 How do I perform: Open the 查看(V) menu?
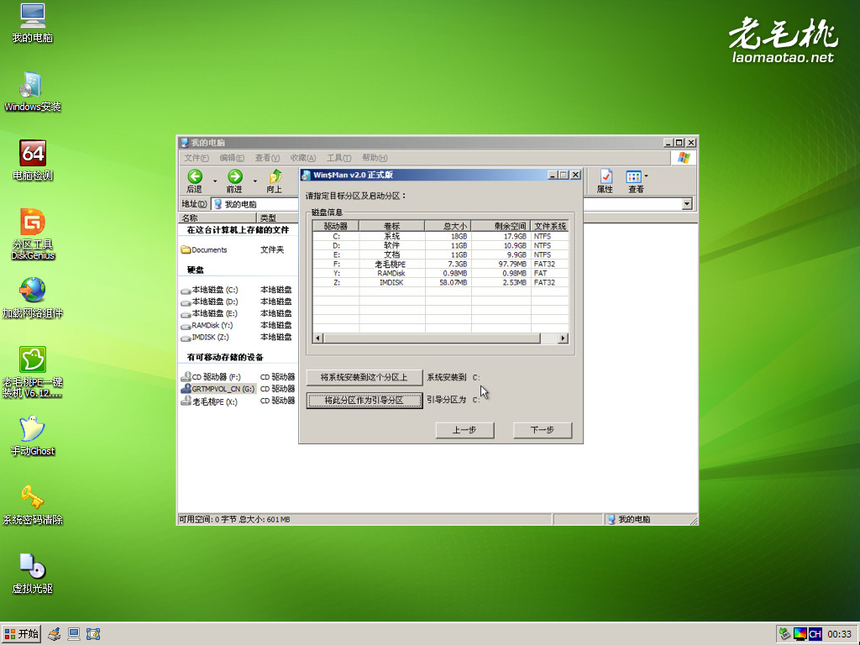(267, 158)
